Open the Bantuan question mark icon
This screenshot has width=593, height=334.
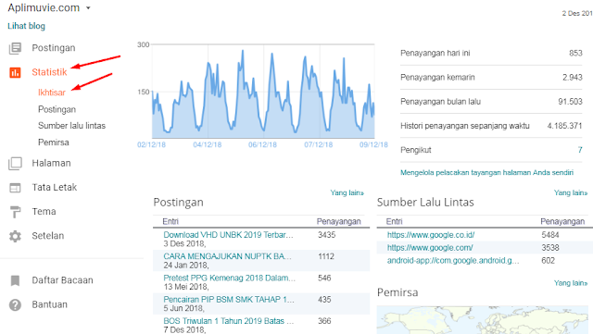pos(15,304)
